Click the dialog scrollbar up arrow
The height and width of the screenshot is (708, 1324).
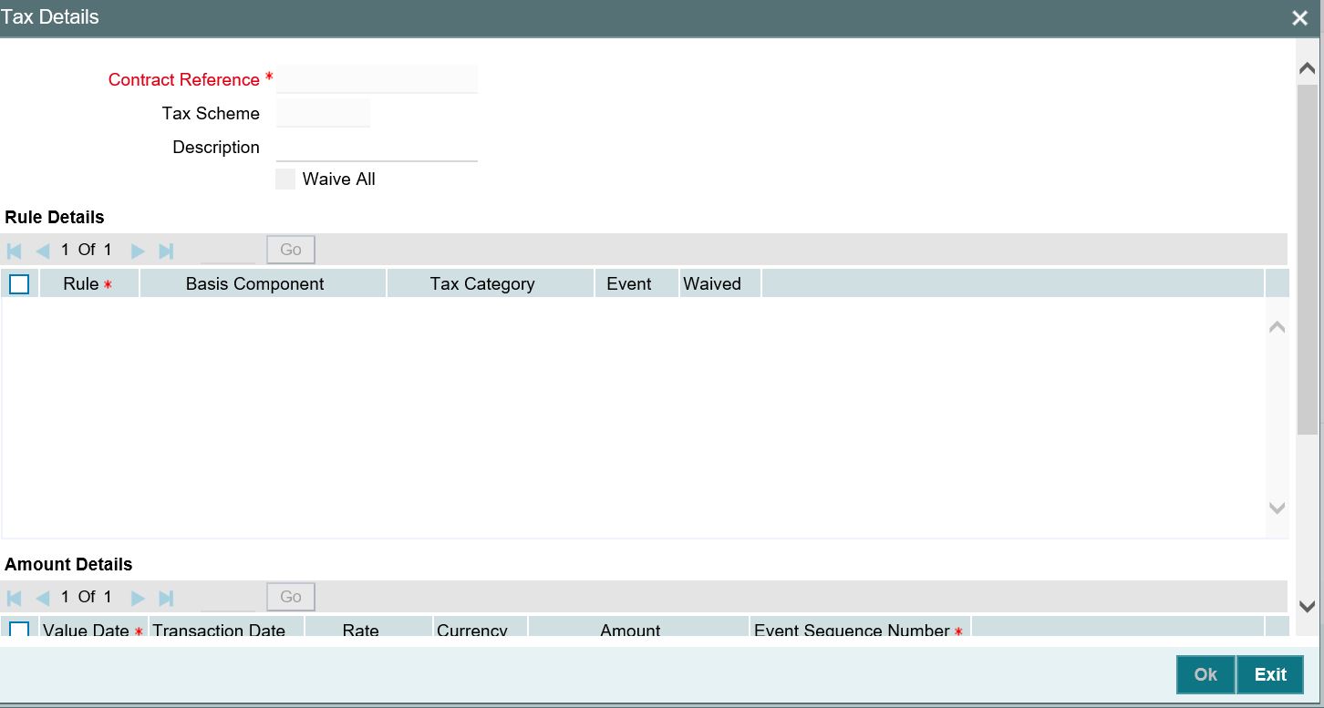[1307, 68]
